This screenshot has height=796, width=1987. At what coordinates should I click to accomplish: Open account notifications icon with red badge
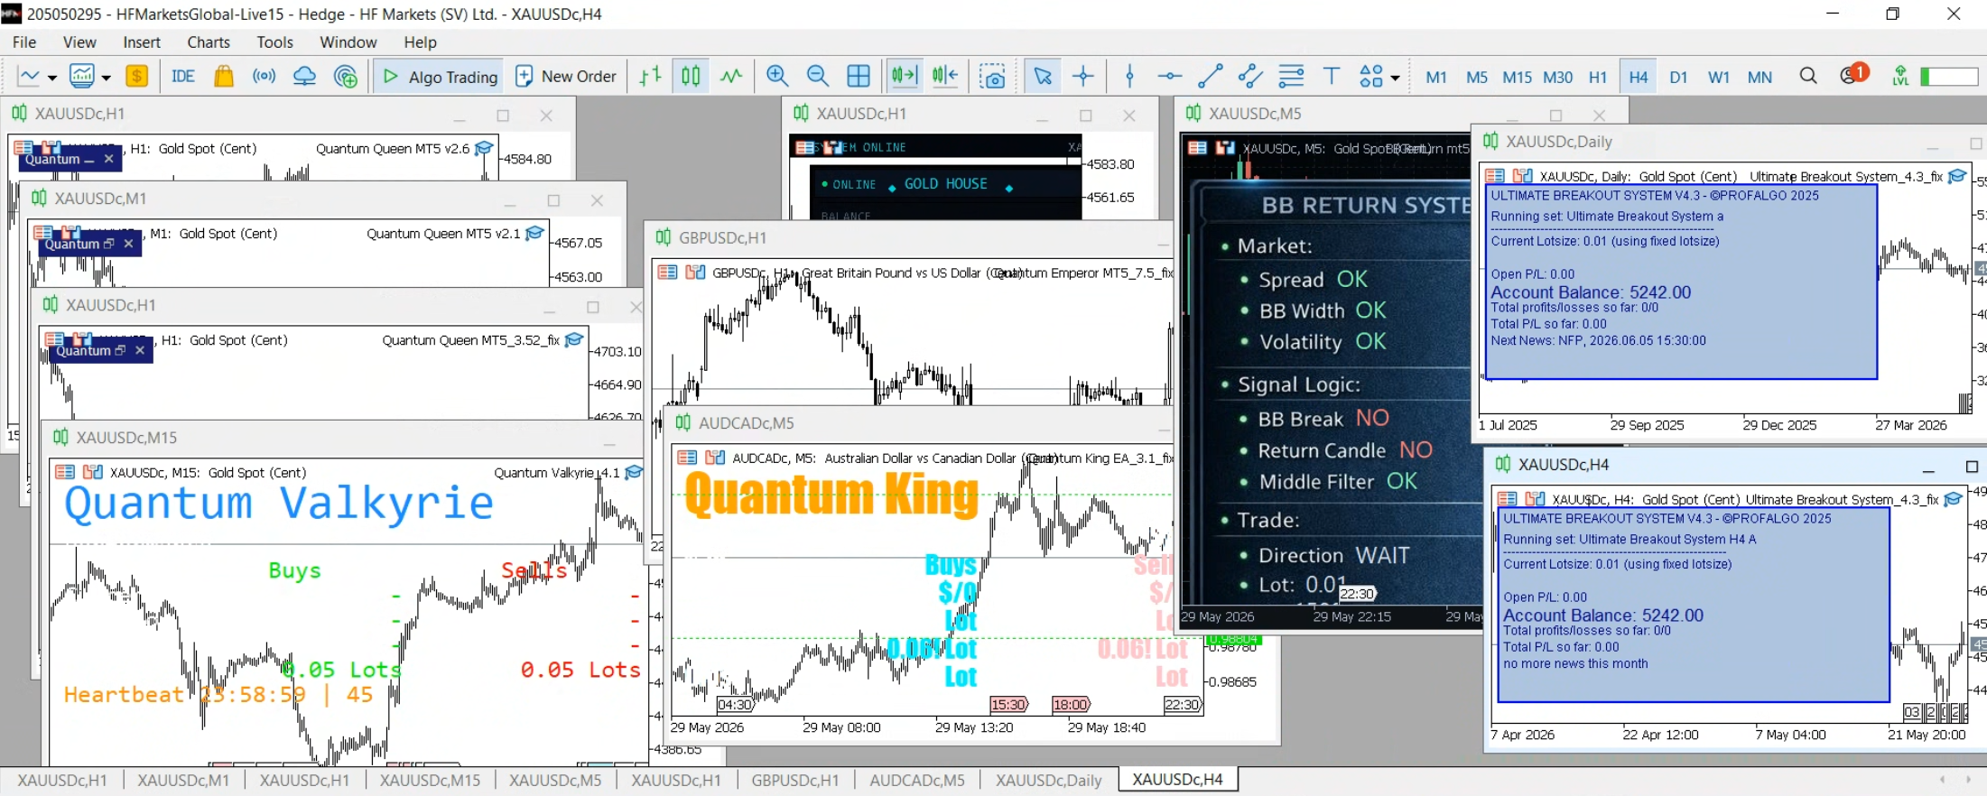pos(1852,75)
